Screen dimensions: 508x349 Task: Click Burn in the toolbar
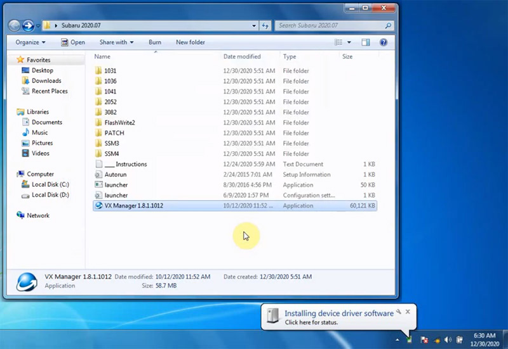coord(155,42)
